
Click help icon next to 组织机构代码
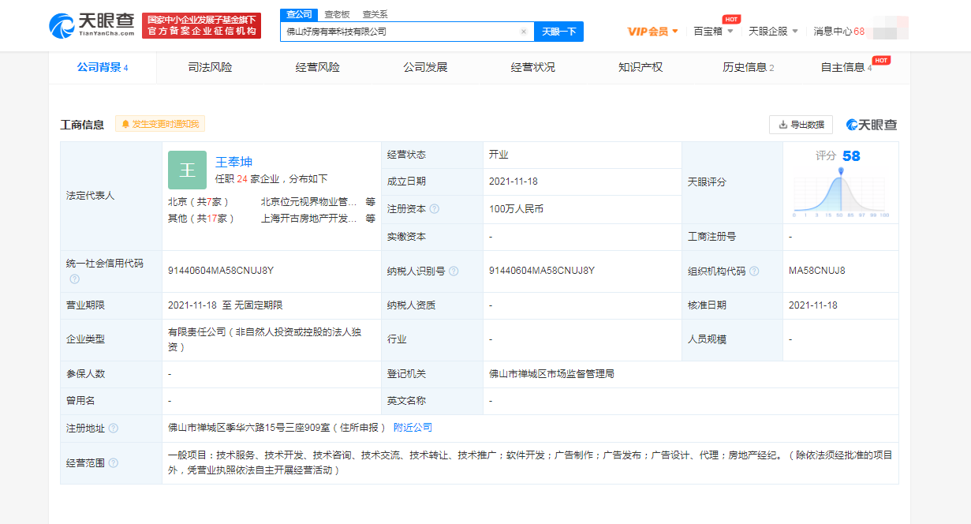754,271
